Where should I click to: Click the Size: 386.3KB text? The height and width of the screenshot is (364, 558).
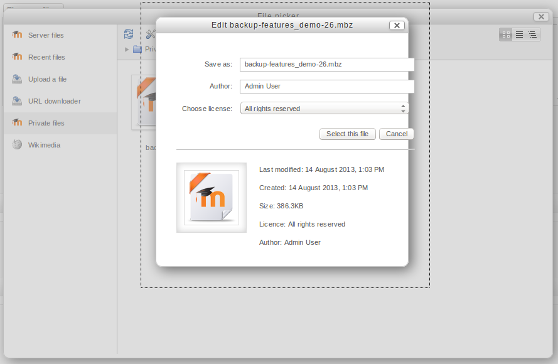tap(281, 206)
